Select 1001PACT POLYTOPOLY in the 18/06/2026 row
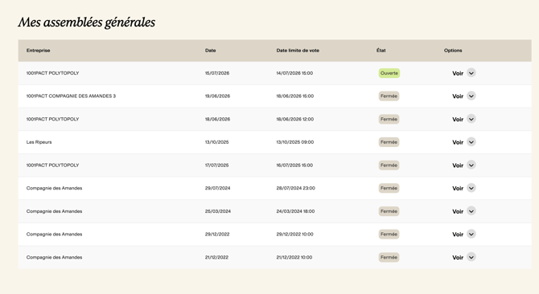This screenshot has width=539, height=294. tap(52, 119)
